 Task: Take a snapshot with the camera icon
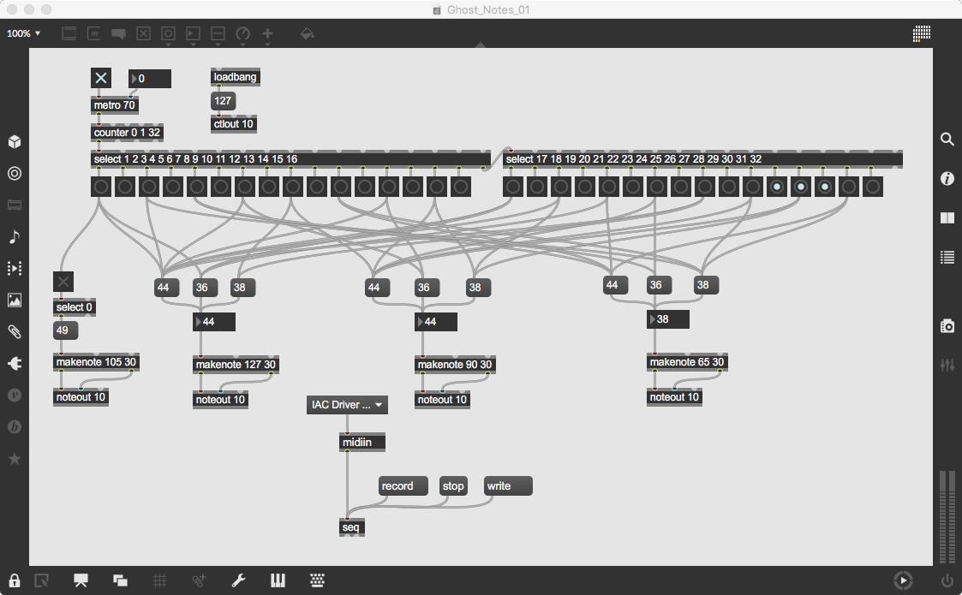(x=947, y=325)
